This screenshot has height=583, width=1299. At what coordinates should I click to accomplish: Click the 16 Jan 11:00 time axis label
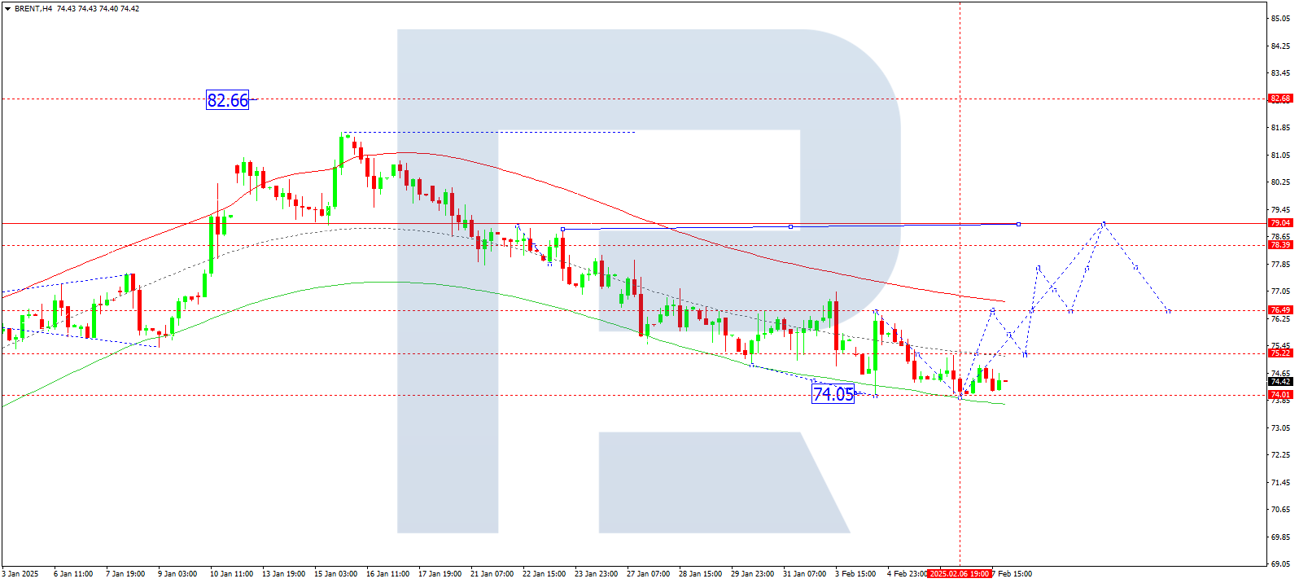click(387, 574)
